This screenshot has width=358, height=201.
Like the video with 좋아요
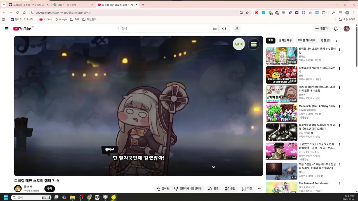click(x=163, y=189)
